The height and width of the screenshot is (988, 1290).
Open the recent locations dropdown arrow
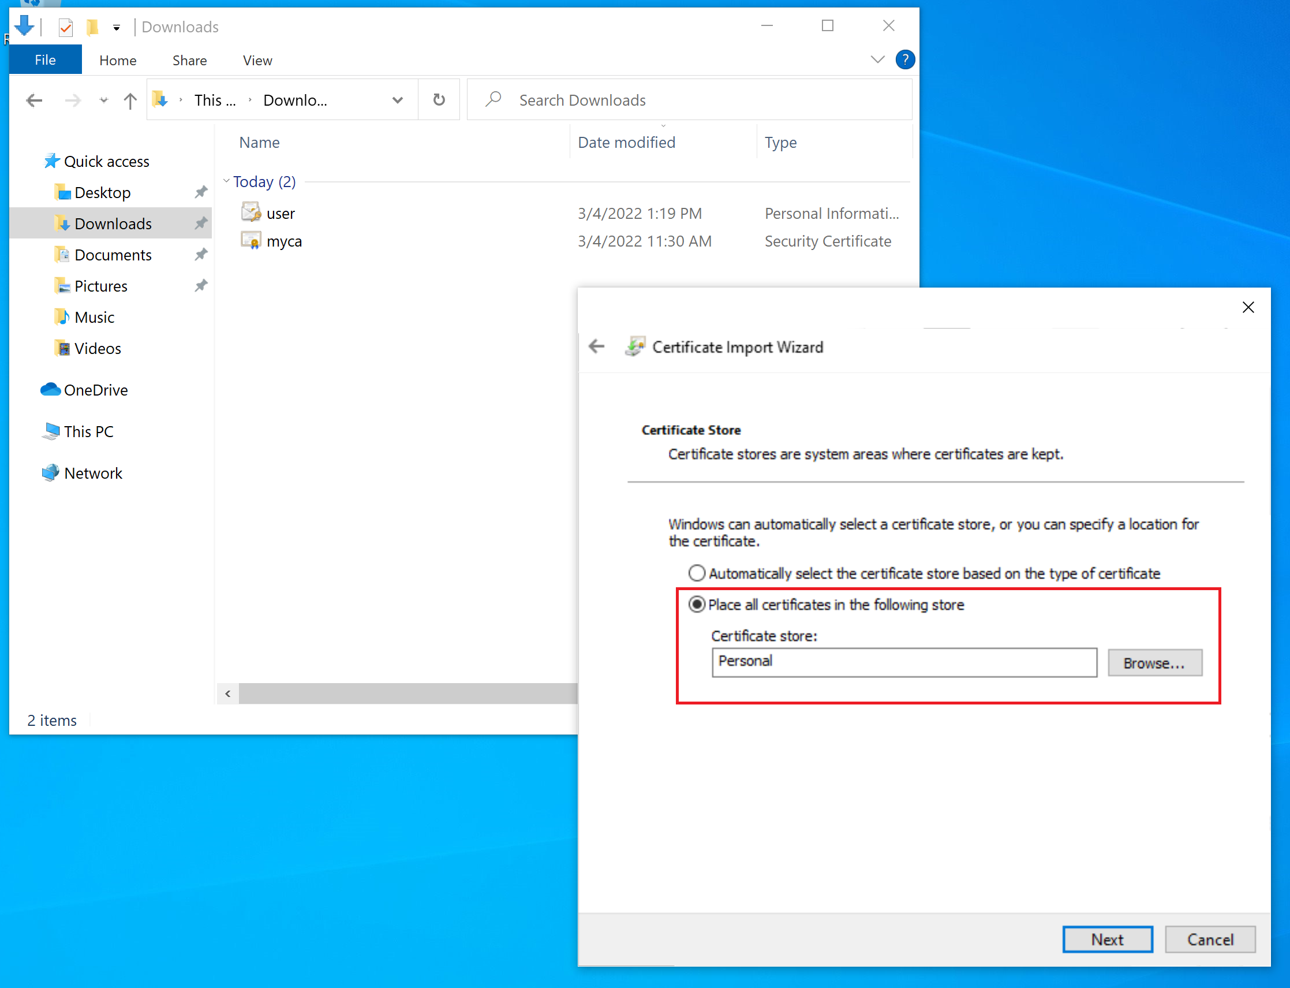pyautogui.click(x=104, y=100)
